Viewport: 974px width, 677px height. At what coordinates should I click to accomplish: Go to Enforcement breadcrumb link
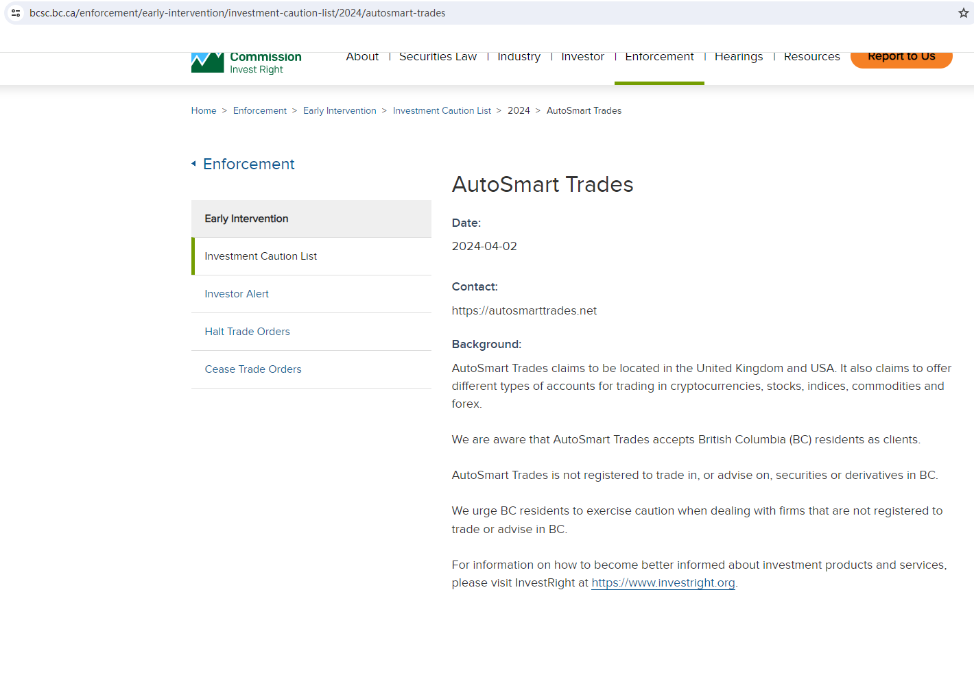tap(260, 110)
